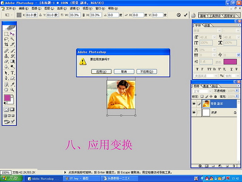This screenshot has height=182, width=242.
Task: Open the layer fill slider arrow
Action: pyautogui.click(x=237, y=96)
